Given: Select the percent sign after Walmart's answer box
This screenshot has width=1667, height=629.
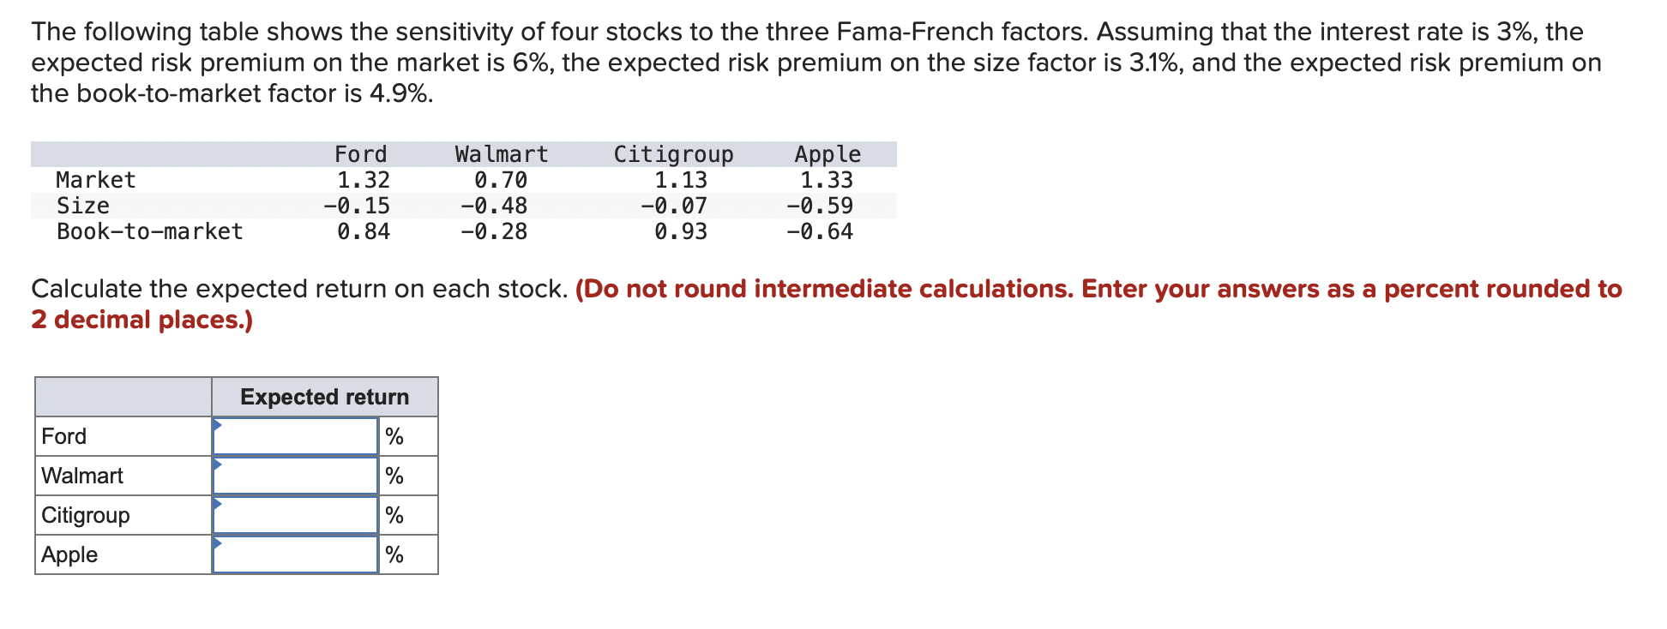Looking at the screenshot, I should point(395,476).
